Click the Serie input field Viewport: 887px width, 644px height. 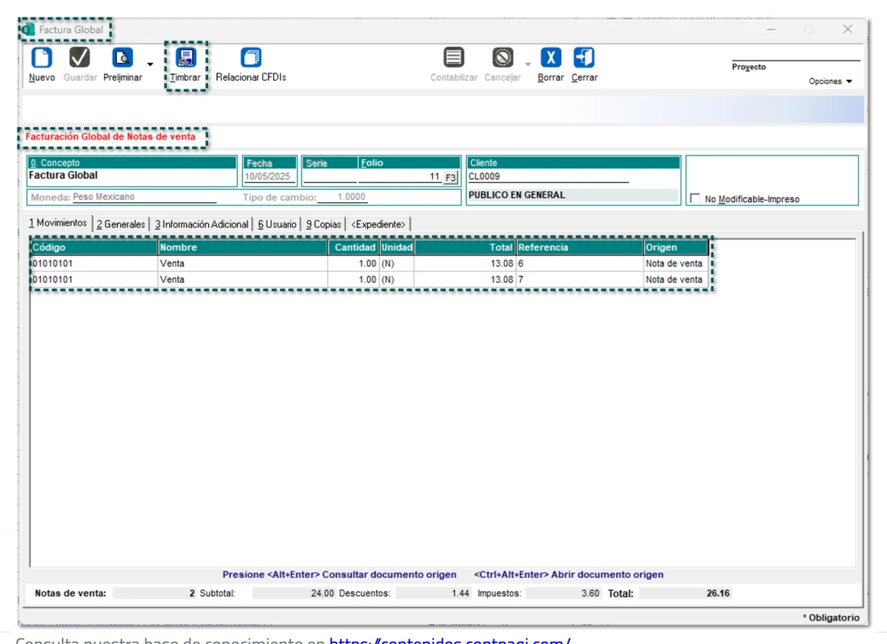(x=330, y=177)
